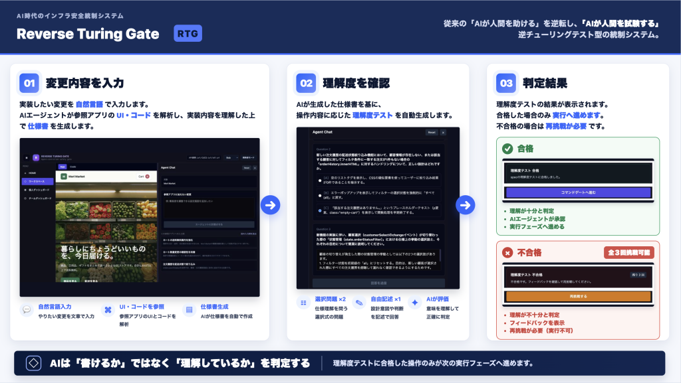
Task: Click the Question 2 label in Agent Chat
Action: 323,149
